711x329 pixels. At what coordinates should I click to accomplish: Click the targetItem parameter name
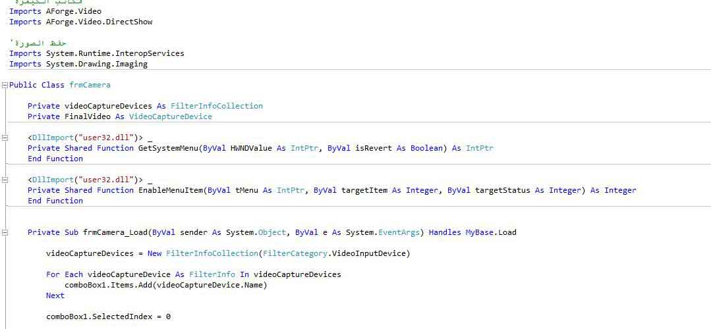pos(364,190)
